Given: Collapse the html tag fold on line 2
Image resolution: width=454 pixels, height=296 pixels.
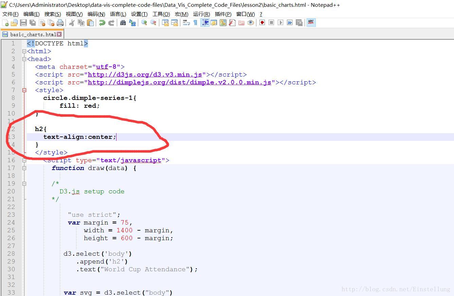Looking at the screenshot, I should [x=24, y=51].
